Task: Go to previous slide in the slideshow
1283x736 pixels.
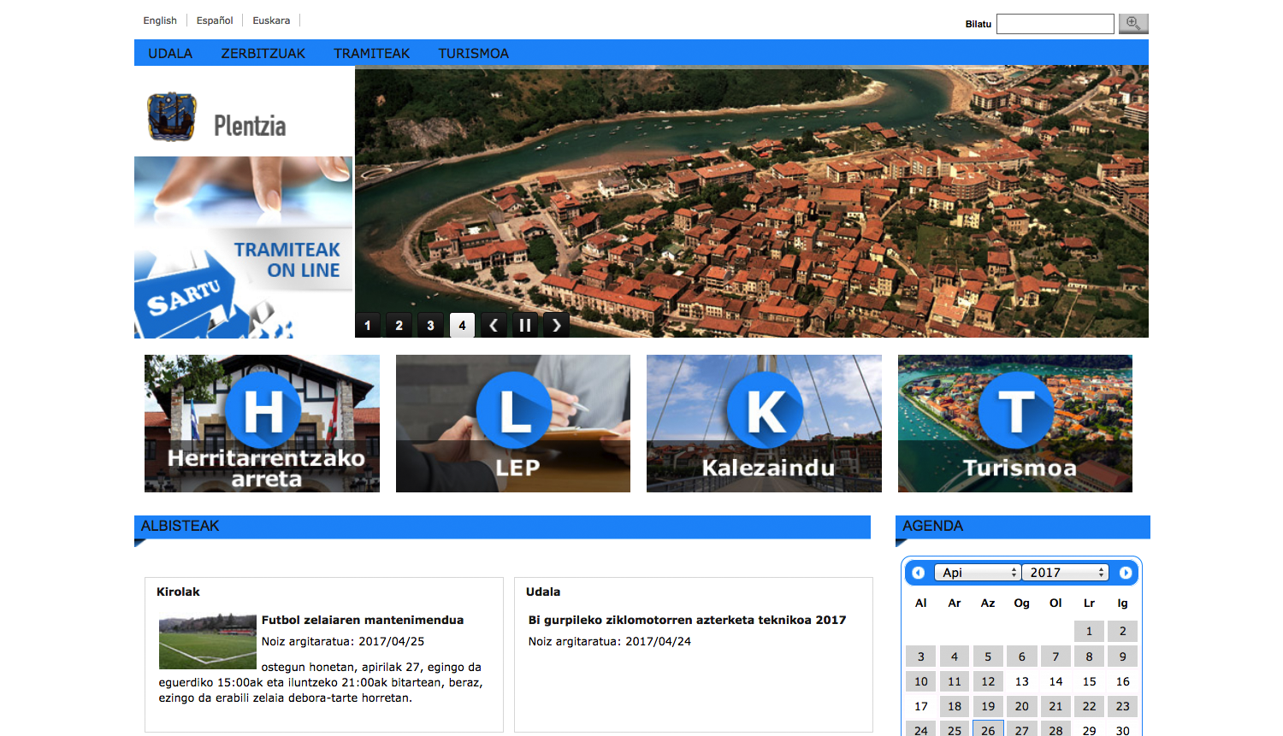Action: [494, 325]
